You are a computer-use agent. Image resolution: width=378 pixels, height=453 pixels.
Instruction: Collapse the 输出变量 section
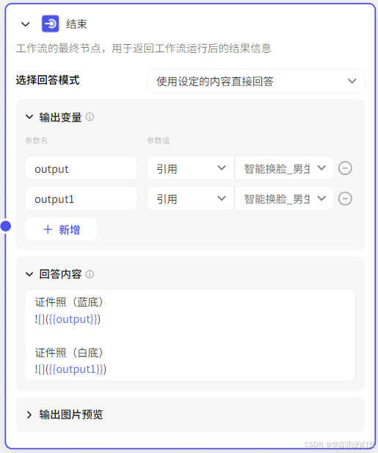[x=29, y=117]
